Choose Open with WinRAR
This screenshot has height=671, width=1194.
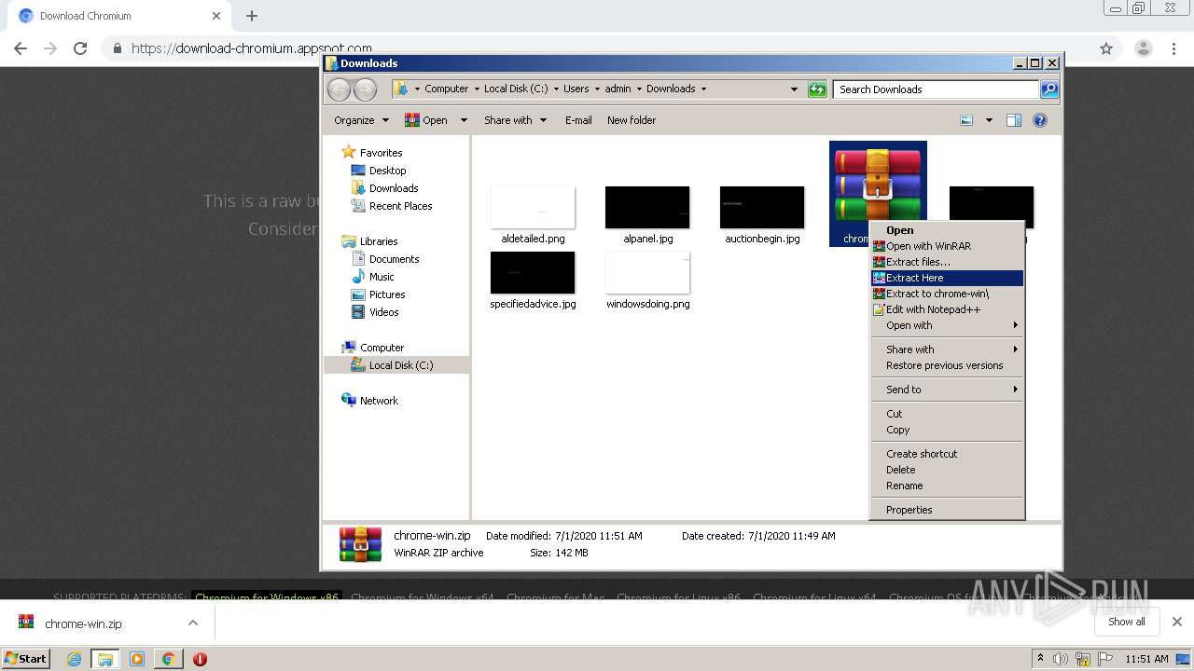(x=947, y=246)
